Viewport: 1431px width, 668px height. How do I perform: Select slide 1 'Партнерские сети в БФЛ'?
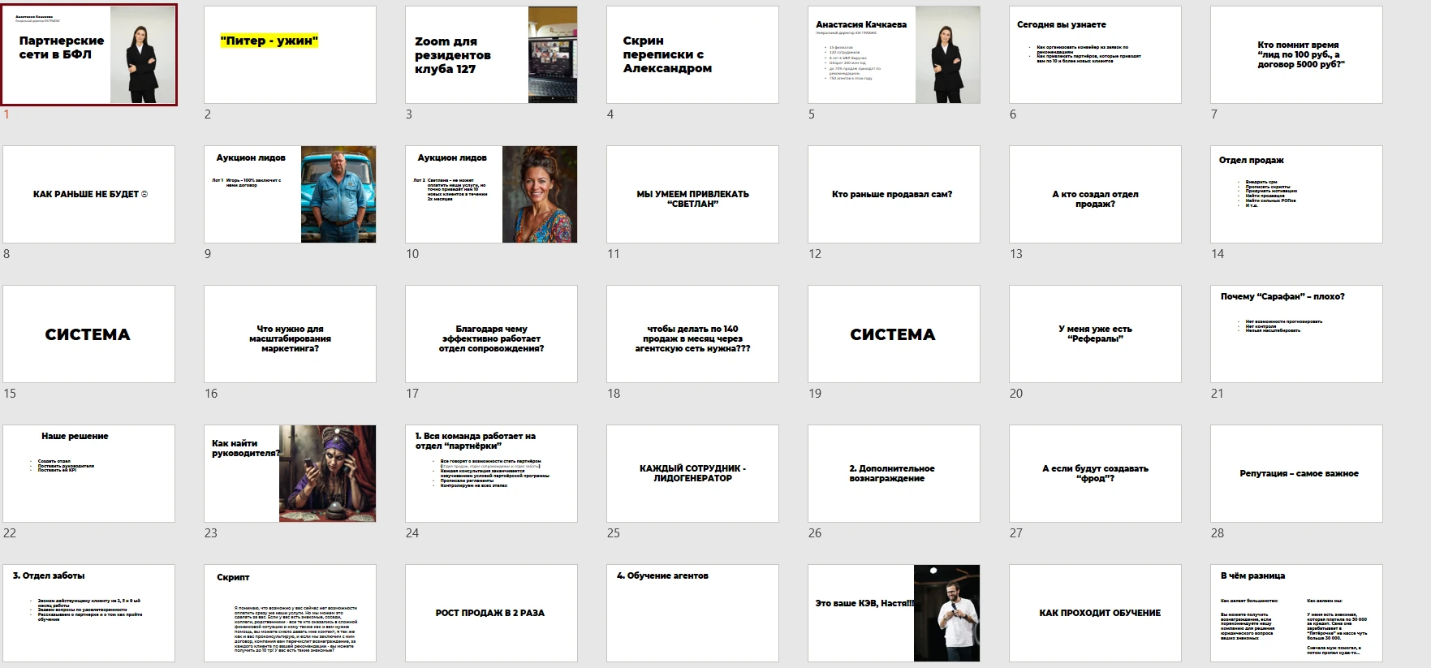[89, 54]
